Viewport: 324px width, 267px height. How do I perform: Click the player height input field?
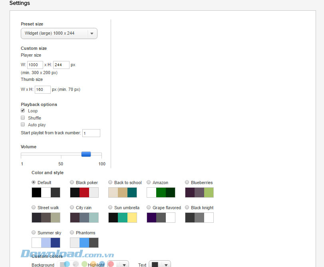tap(61, 65)
